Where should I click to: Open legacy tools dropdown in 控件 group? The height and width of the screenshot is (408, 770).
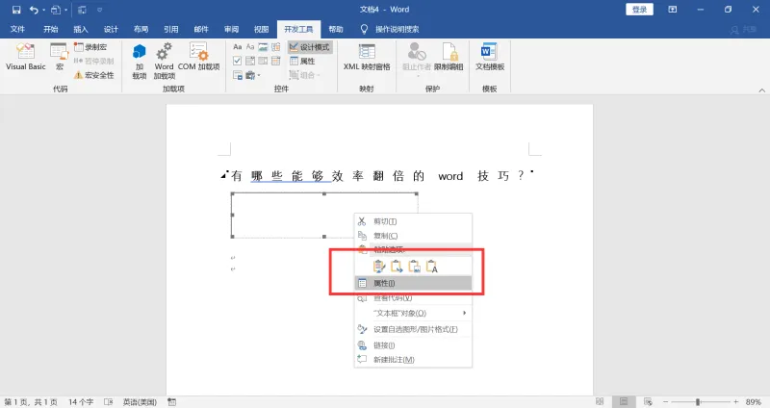253,75
